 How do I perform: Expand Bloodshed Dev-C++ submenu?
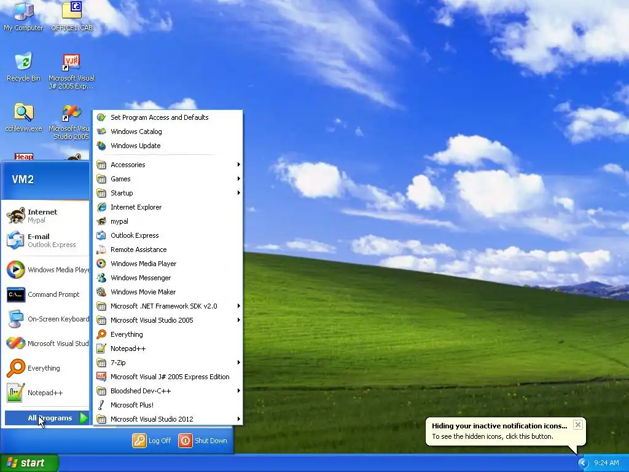168,391
